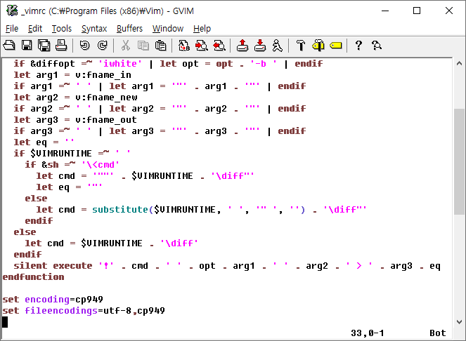
Task: Click the scrollbar down arrow
Action: coord(459,322)
